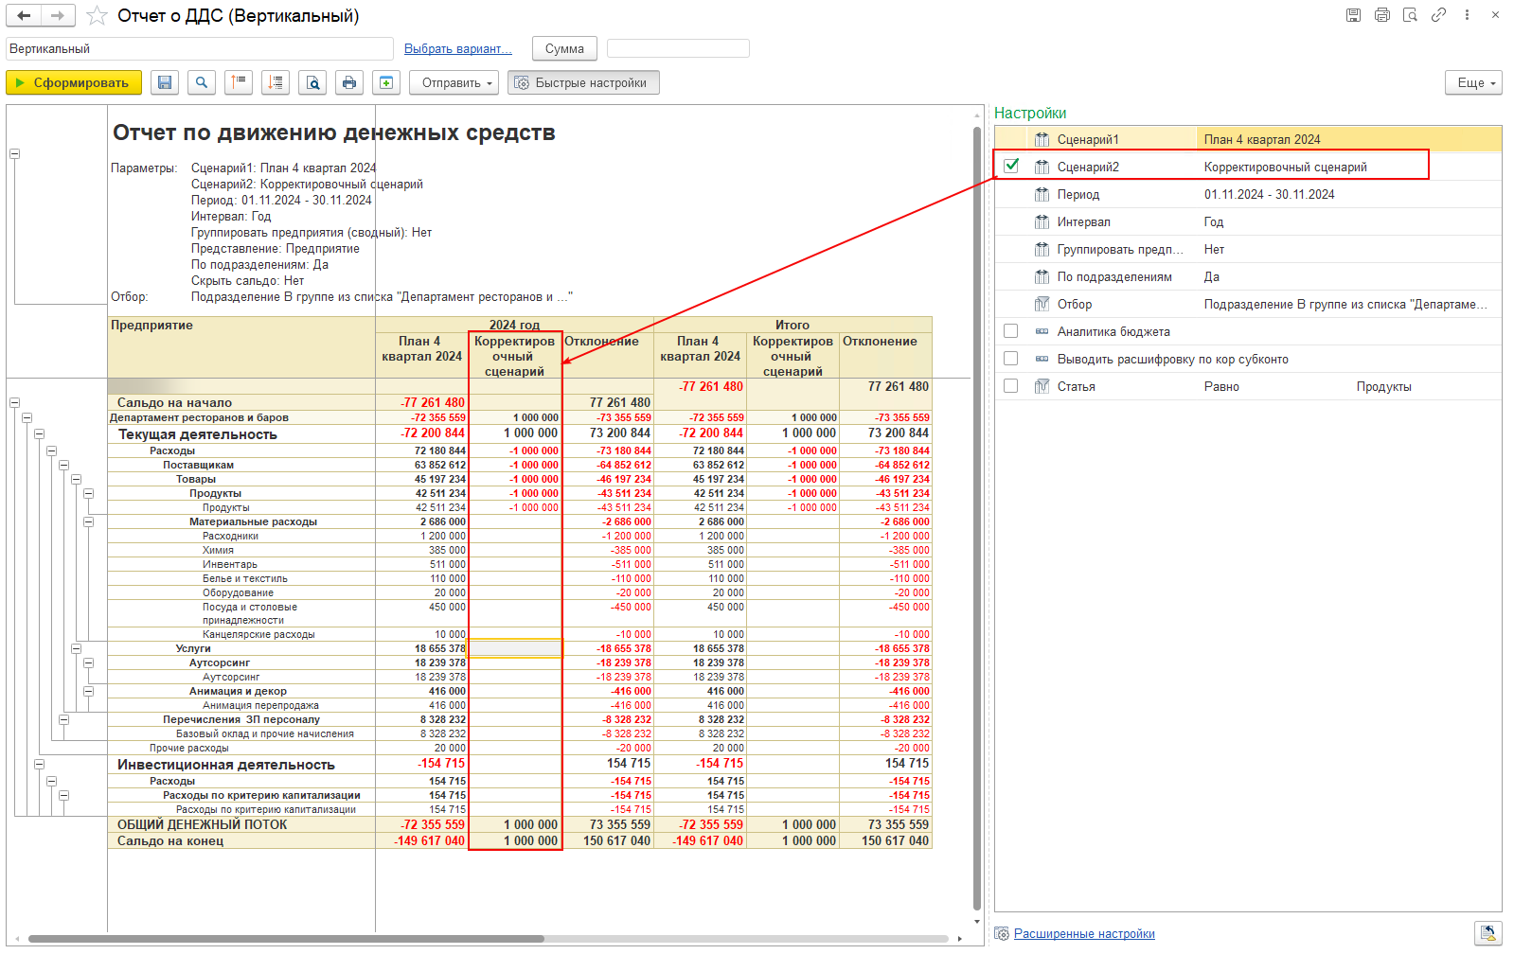Image resolution: width=1514 pixels, height=954 pixels.
Task: Click the Сформировать button
Action: tap(74, 82)
